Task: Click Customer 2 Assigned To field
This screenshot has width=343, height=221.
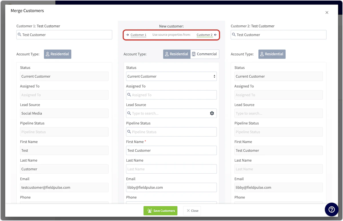Action: tap(279, 95)
